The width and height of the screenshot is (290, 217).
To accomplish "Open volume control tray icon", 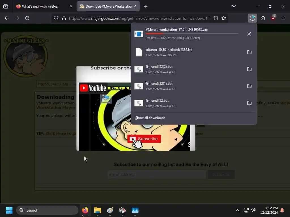I will tap(253, 210).
